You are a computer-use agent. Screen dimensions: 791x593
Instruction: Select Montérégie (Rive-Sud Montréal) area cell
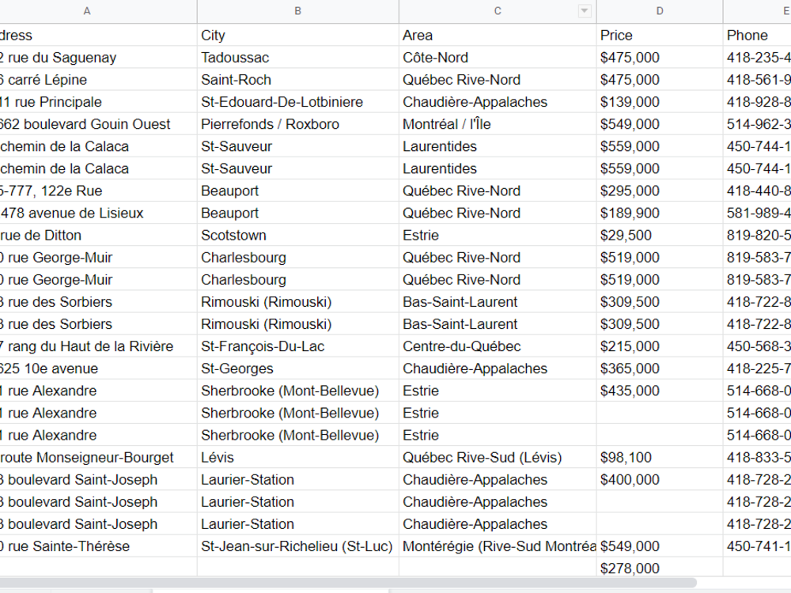tap(498, 546)
